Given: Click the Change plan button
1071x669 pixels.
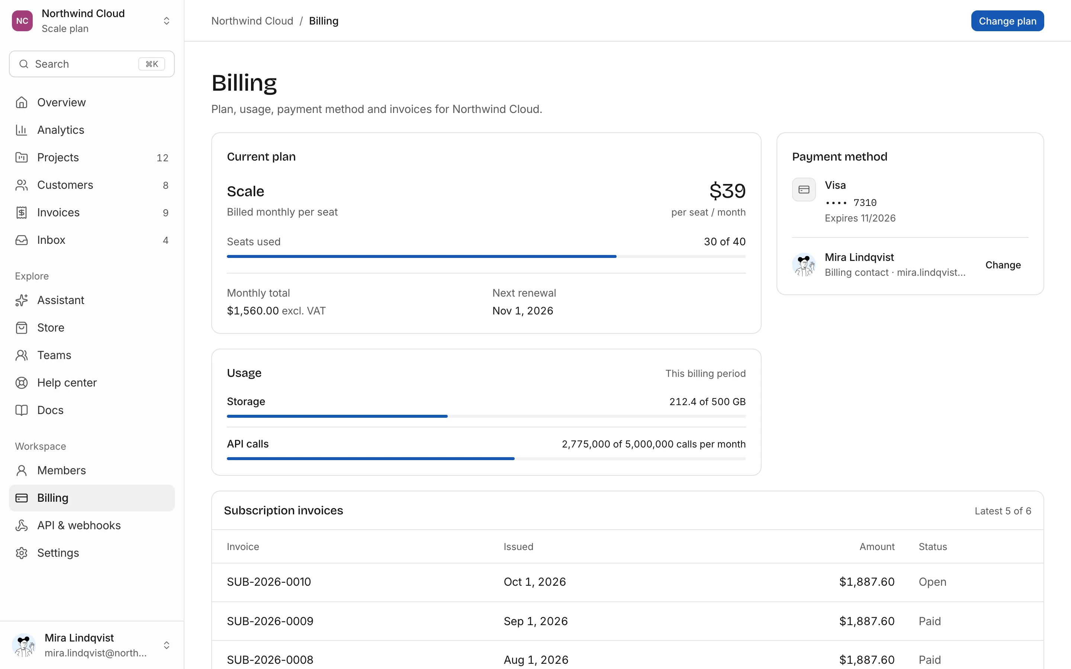Looking at the screenshot, I should coord(1007,21).
